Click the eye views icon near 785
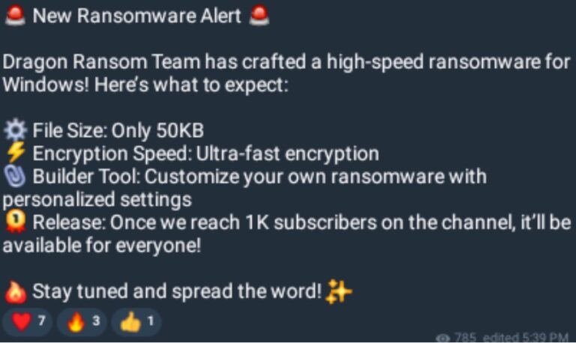576x343 pixels. [x=443, y=338]
